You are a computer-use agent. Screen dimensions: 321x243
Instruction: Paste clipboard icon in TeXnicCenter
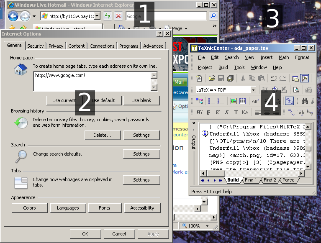click(x=261, y=78)
